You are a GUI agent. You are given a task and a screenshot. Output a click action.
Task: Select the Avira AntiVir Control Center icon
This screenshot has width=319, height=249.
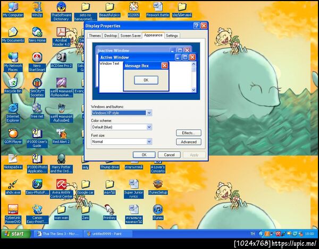click(61, 189)
